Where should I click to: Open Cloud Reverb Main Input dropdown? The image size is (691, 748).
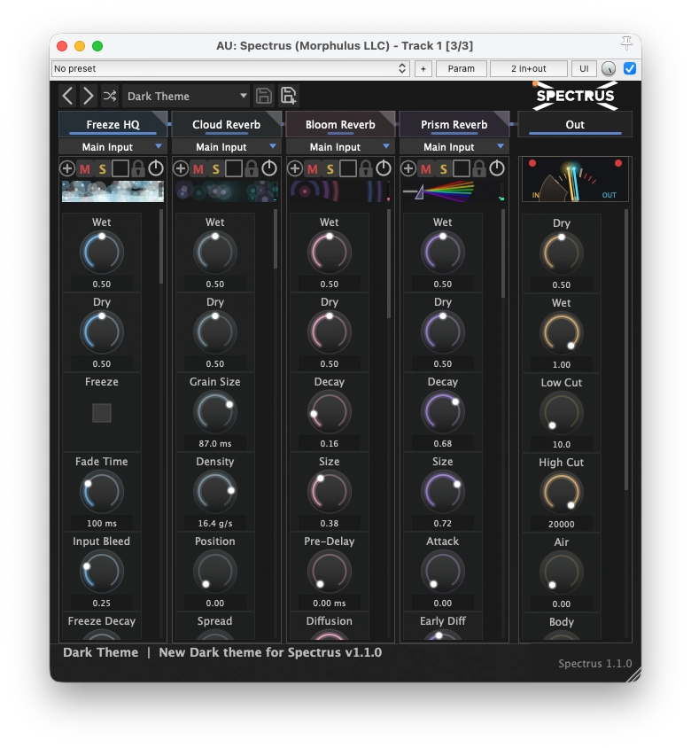(x=227, y=147)
